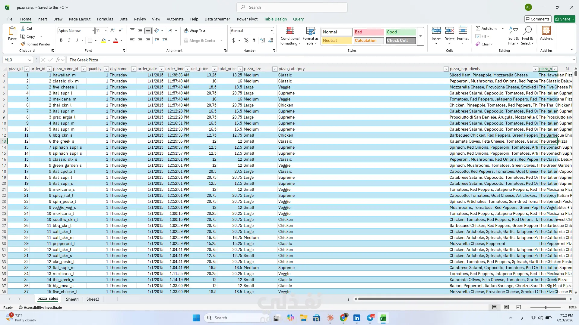
Task: Open Conditional Formatting menu
Action: click(290, 36)
